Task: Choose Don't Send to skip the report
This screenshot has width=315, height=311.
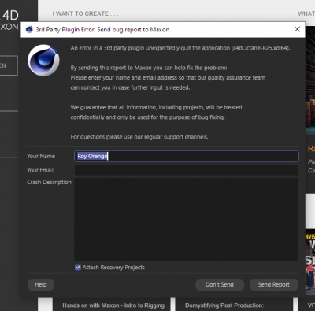Action: point(220,284)
